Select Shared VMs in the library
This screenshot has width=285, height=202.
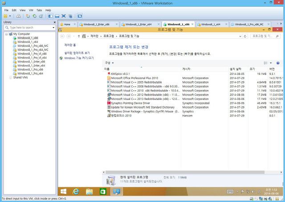pos(20,78)
